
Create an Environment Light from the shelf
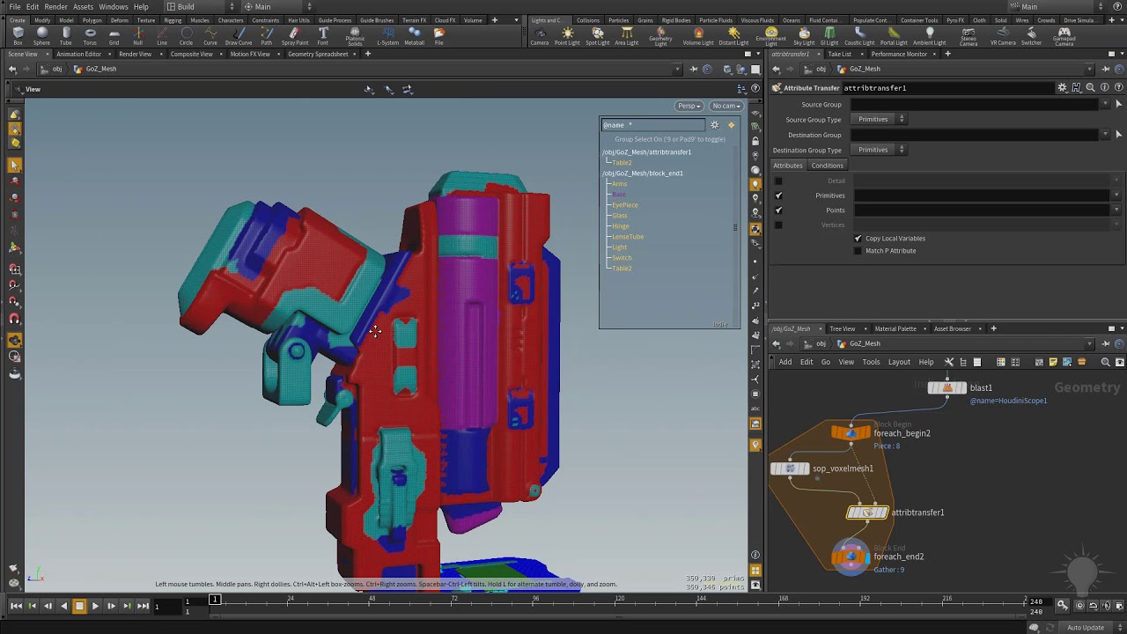pos(771,35)
